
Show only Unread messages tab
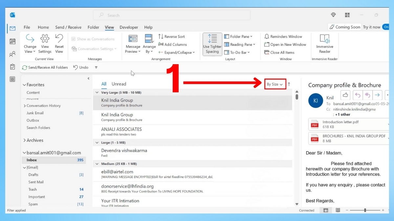(119, 84)
